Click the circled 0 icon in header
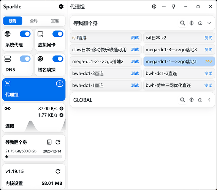The height and width of the screenshot is (190, 217). [154, 6]
